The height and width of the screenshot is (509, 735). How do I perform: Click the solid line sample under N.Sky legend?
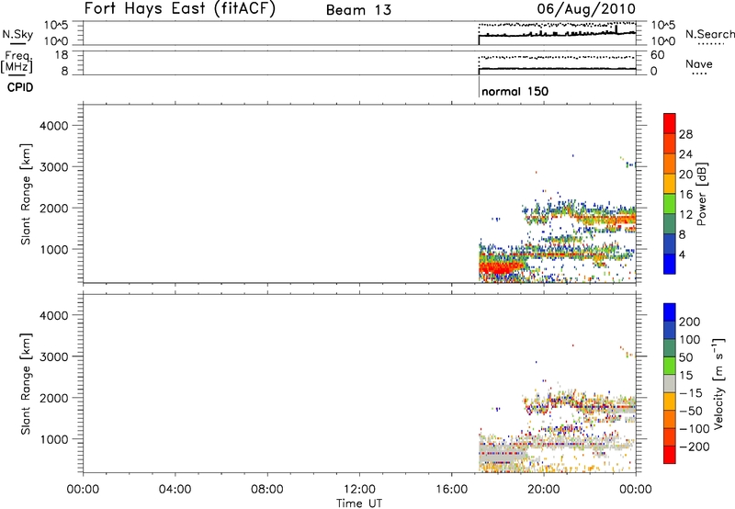17,43
